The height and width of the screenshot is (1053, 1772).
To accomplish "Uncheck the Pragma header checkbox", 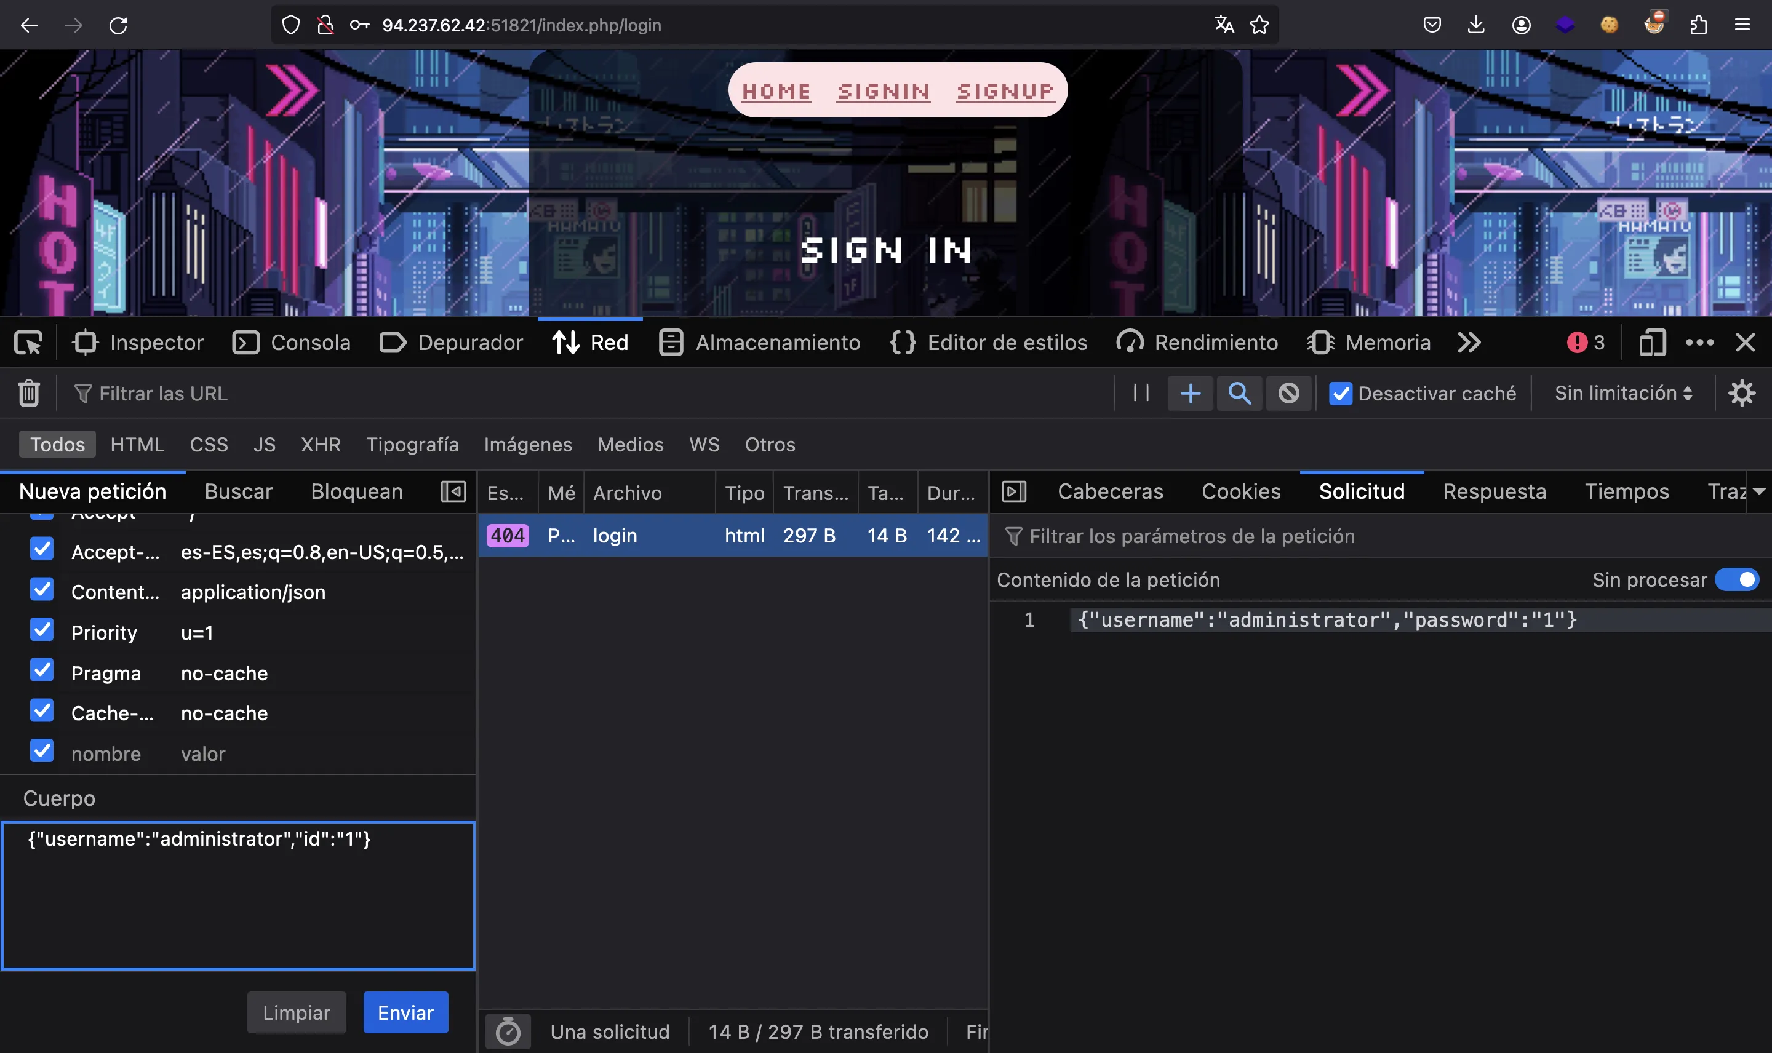I will (x=42, y=670).
